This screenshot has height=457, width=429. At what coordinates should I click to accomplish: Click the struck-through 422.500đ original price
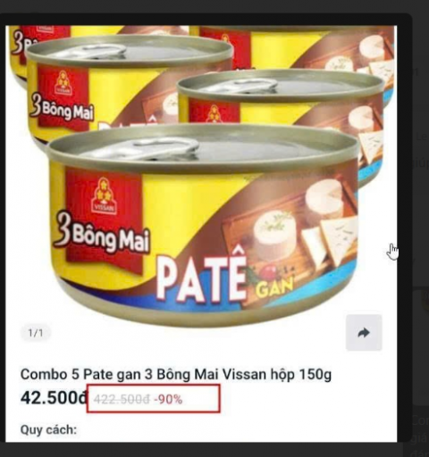(x=122, y=399)
